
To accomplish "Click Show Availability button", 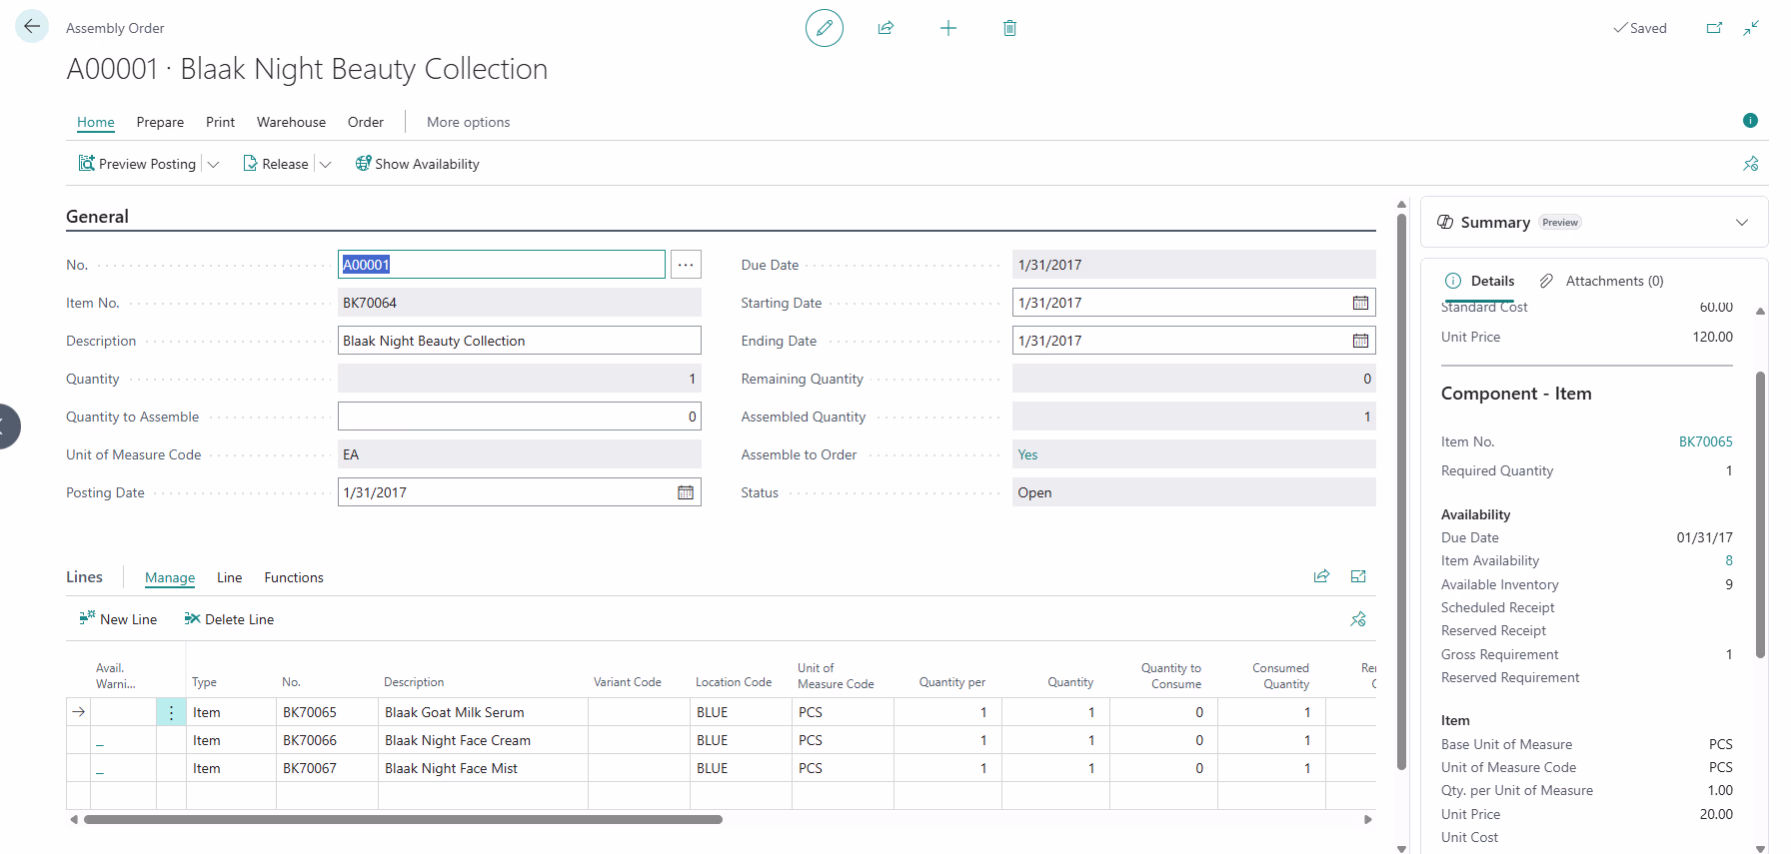I will [x=417, y=164].
